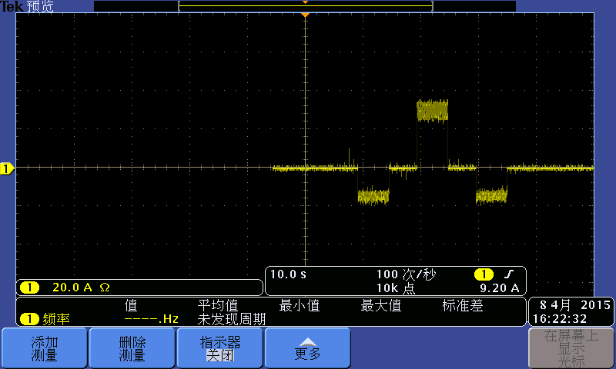The width and height of the screenshot is (616, 369).
Task: Click the Ω termination symbol in channel readout
Action: click(x=105, y=288)
